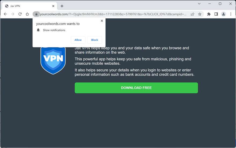Toggle the browser side panel

[x=216, y=14]
